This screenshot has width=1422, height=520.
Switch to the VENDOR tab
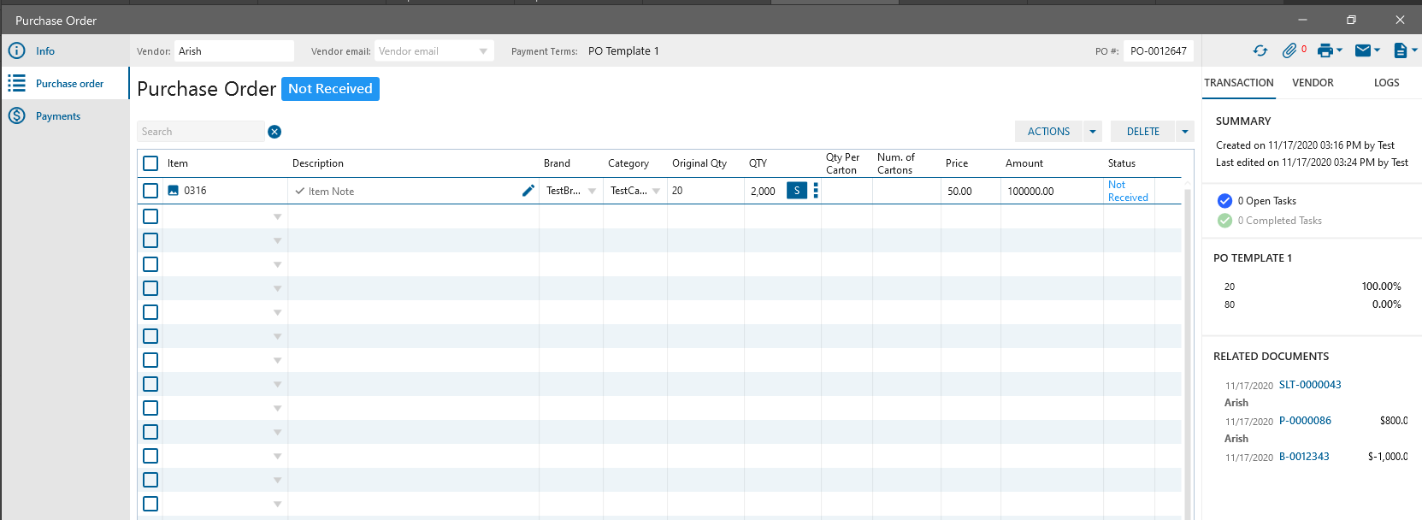click(1313, 83)
